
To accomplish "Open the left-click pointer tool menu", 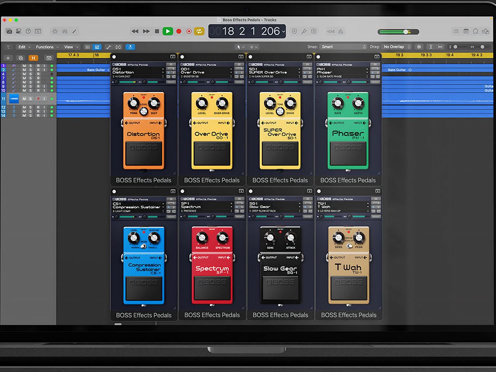I will 240,47.
